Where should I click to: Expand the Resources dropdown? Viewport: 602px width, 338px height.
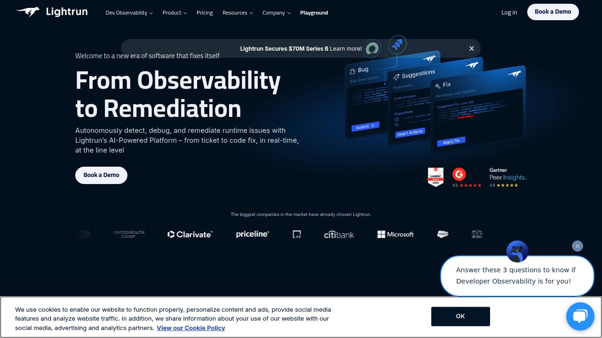point(238,13)
